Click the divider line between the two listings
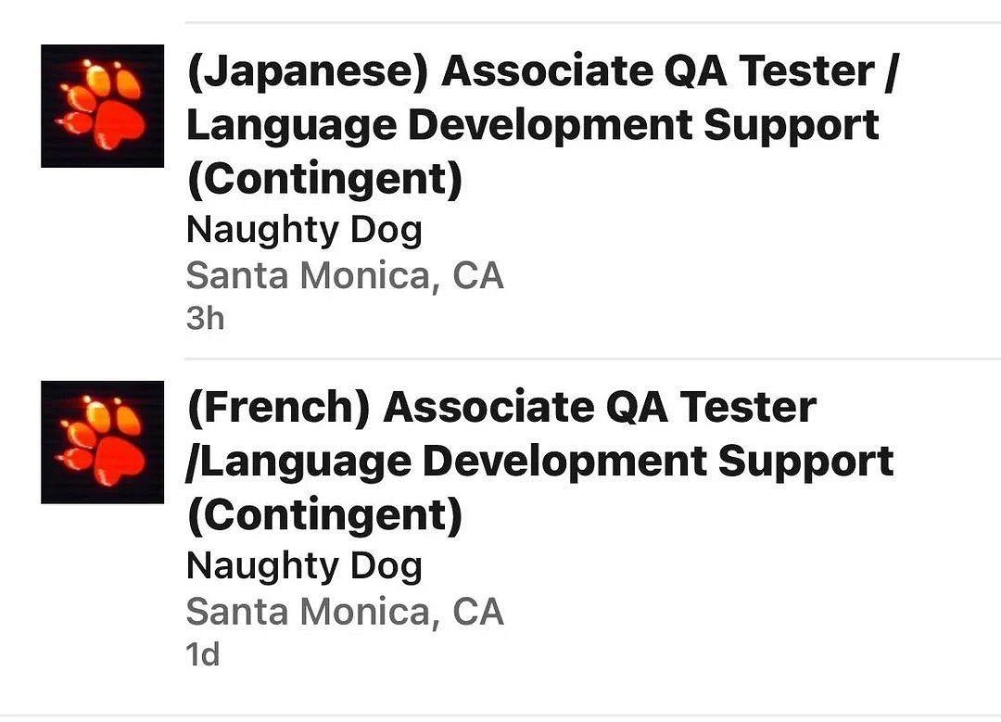 pyautogui.click(x=593, y=359)
